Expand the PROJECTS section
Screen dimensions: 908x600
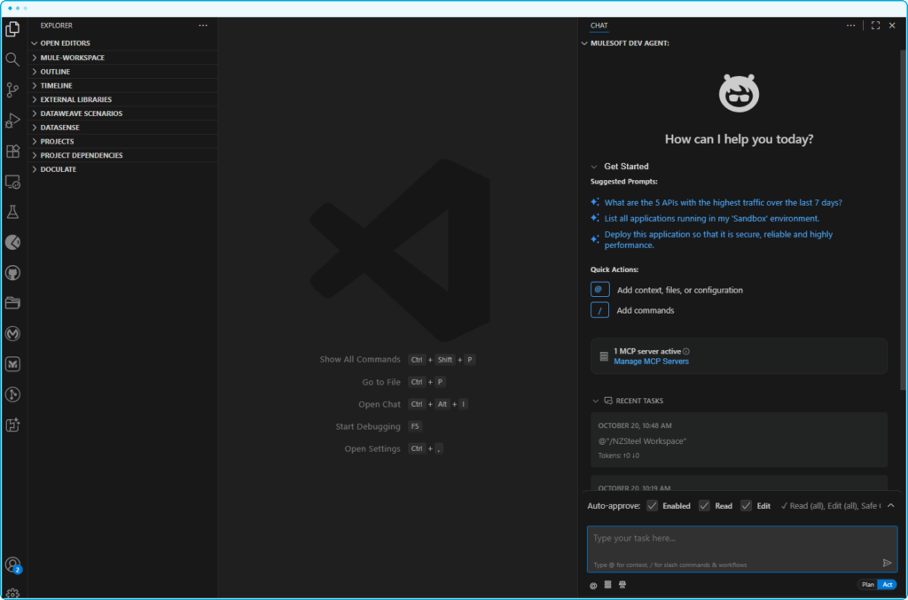pyautogui.click(x=122, y=141)
